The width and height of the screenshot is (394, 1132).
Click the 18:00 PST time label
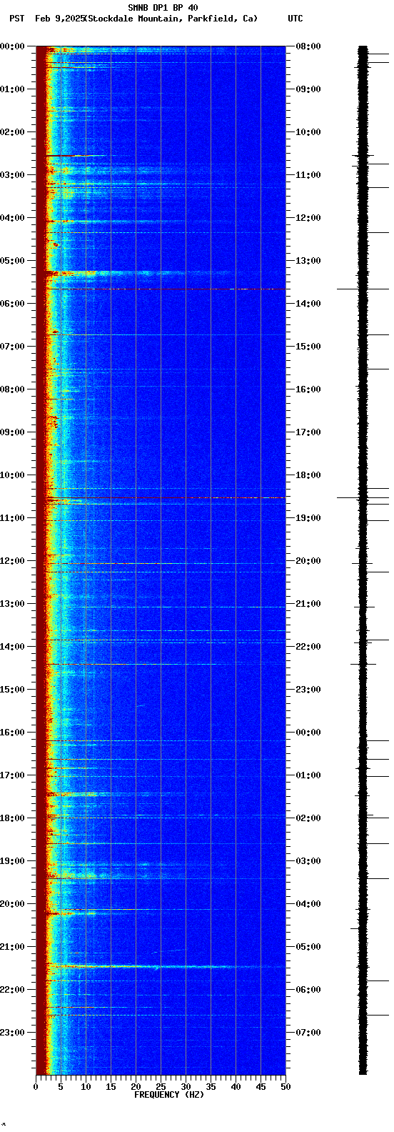tap(14, 818)
